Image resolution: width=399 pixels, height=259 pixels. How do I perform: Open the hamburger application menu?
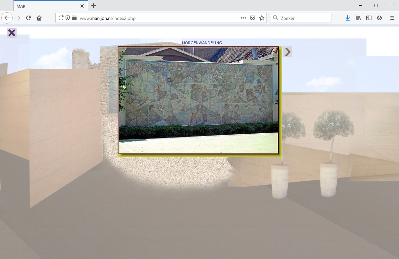[x=392, y=18]
